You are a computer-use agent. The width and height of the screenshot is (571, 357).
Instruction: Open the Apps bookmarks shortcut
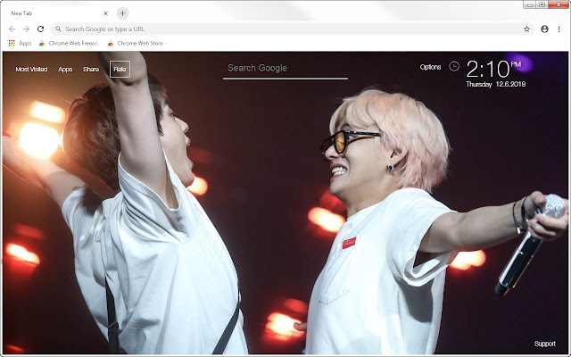pos(20,43)
